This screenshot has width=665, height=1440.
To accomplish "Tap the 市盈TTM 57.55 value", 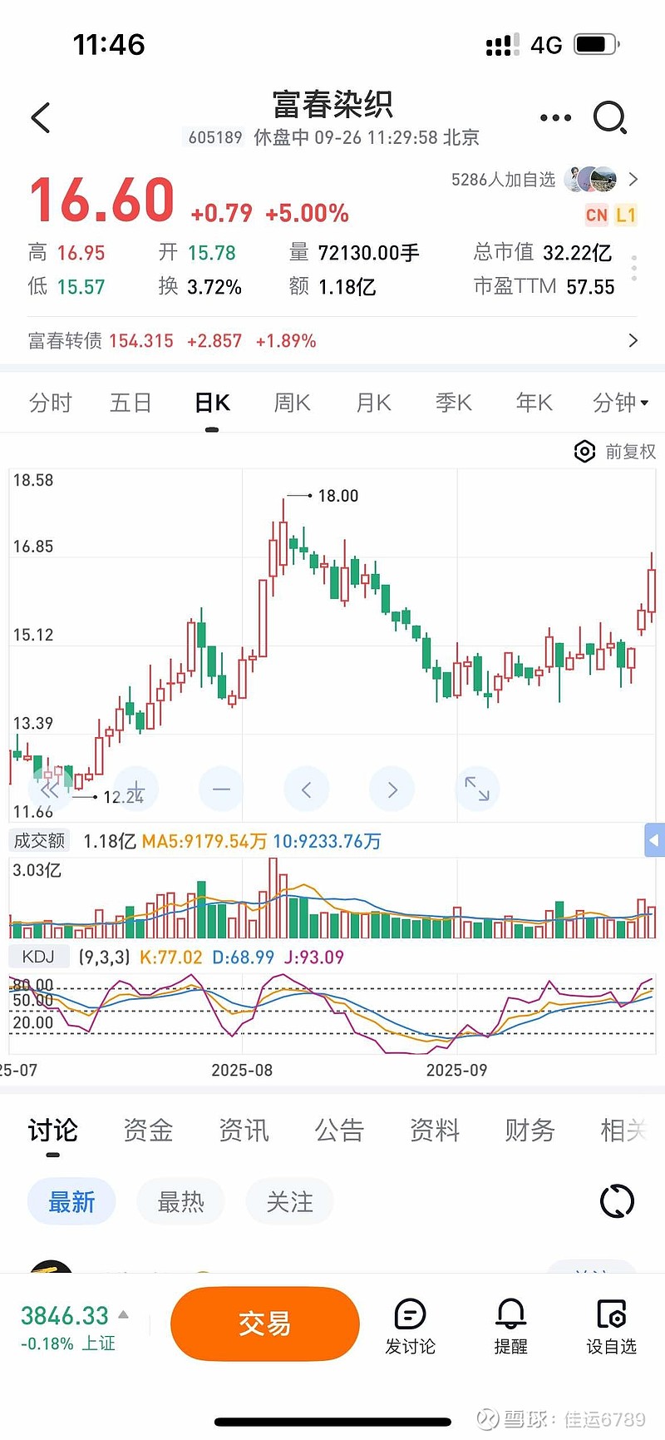I will (x=544, y=286).
